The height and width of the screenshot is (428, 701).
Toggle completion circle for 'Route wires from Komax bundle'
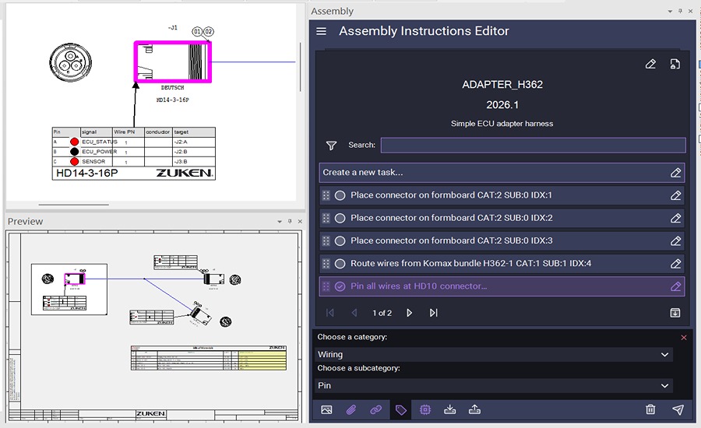340,264
